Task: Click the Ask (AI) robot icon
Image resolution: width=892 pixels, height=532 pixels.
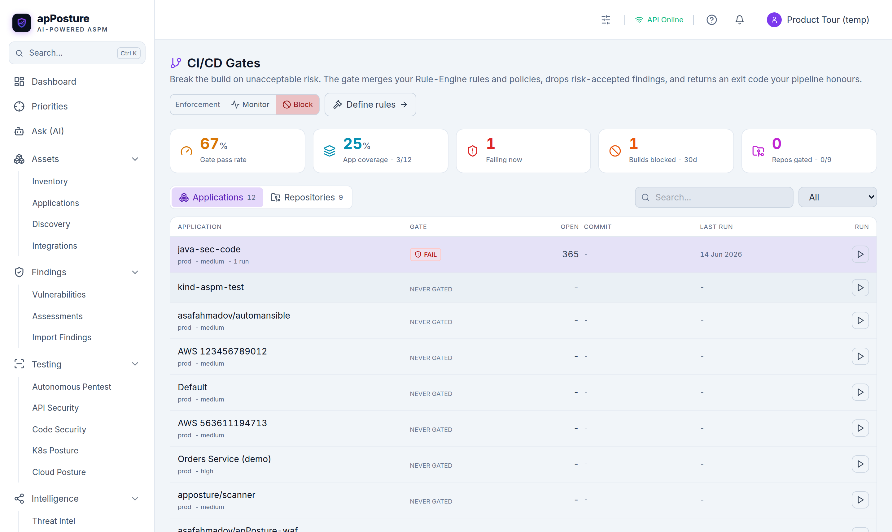Action: 19,131
